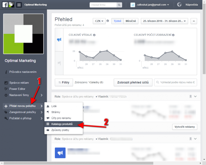Click the scroll-down arrow of vertical scrollbar
This screenshot has width=206, height=165.
click(x=204, y=159)
